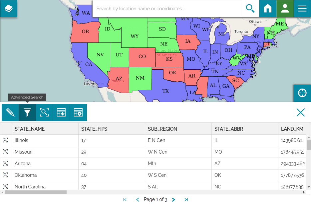Image resolution: width=311 pixels, height=205 pixels.
Task: Zoom to the Arizona feature row
Action: coord(6,164)
